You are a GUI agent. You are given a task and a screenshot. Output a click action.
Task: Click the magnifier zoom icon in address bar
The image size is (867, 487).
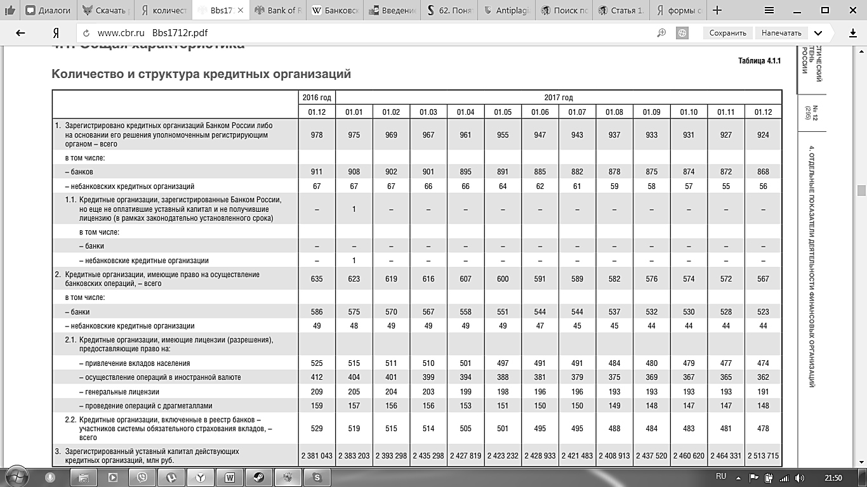[x=661, y=33]
